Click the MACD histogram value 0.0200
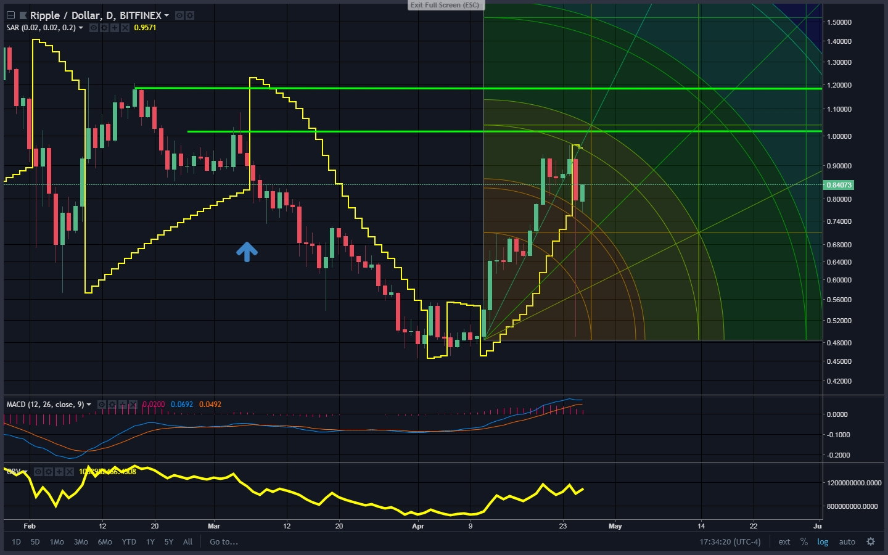 click(x=154, y=405)
